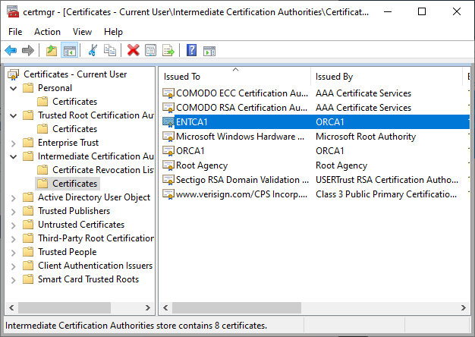This screenshot has width=475, height=337.
Task: Select the Trusted People folder label
Action: [x=68, y=252]
